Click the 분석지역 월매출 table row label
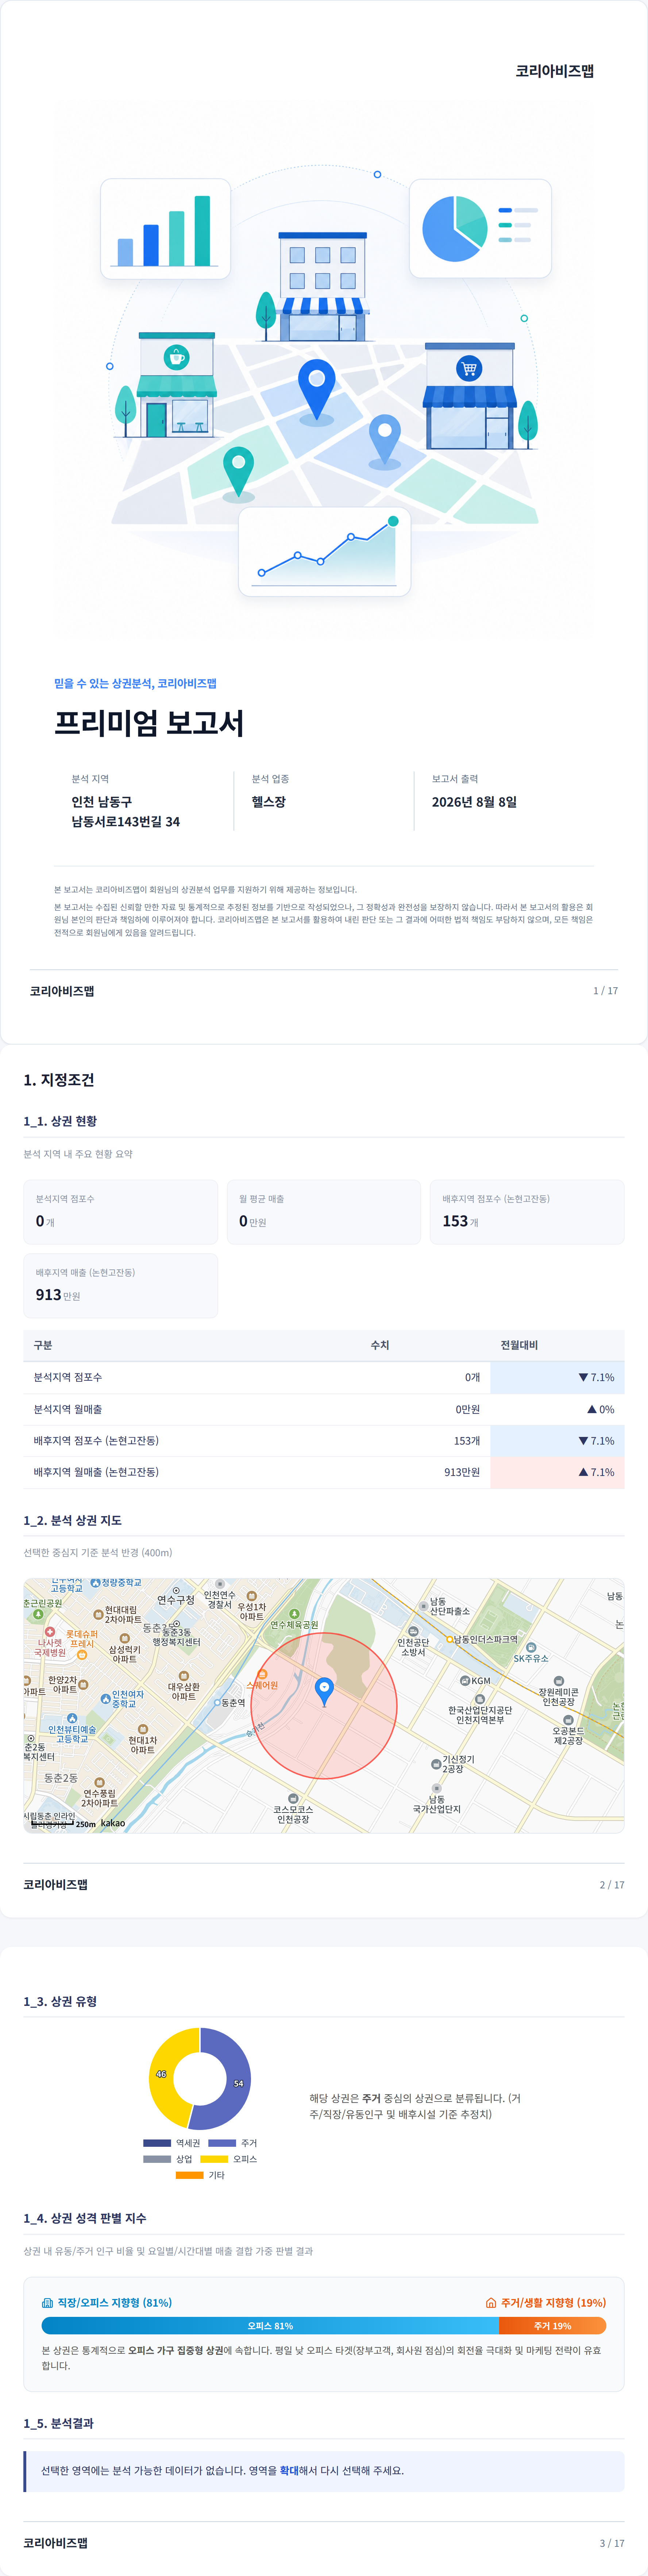The image size is (648, 2576). click(x=68, y=1409)
